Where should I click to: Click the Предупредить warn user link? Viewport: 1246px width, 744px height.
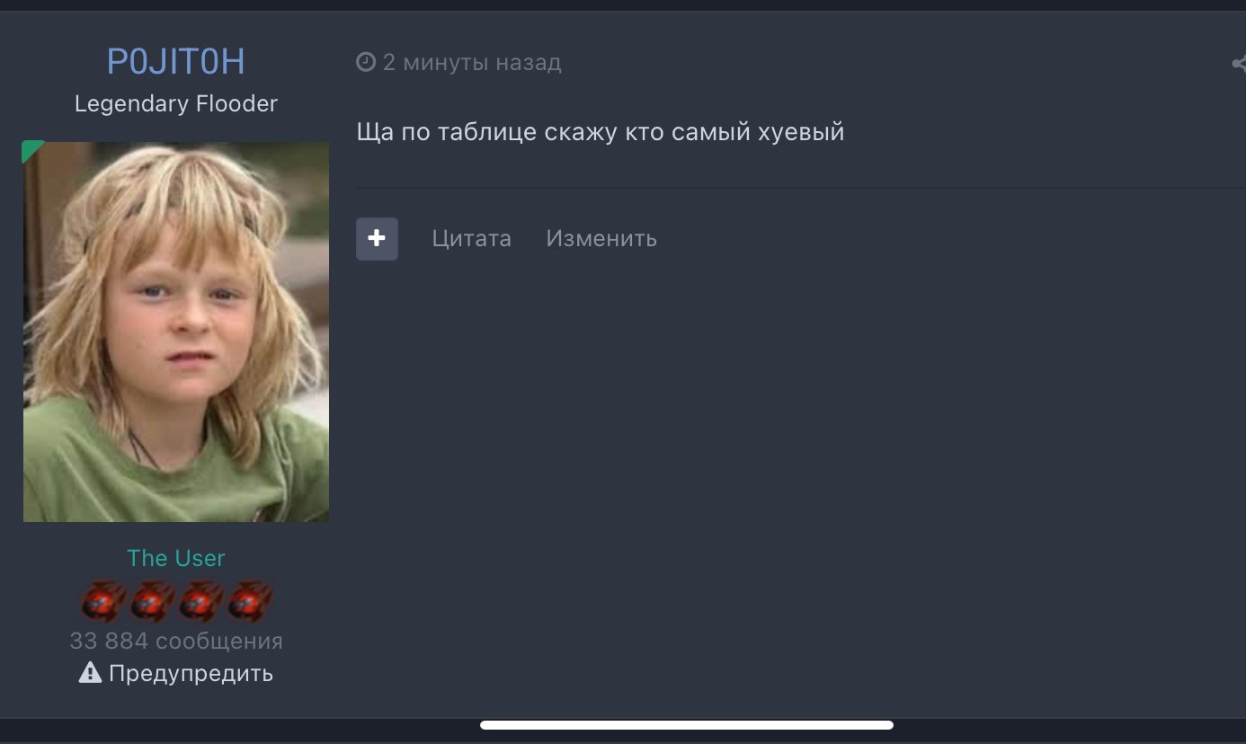pos(191,673)
